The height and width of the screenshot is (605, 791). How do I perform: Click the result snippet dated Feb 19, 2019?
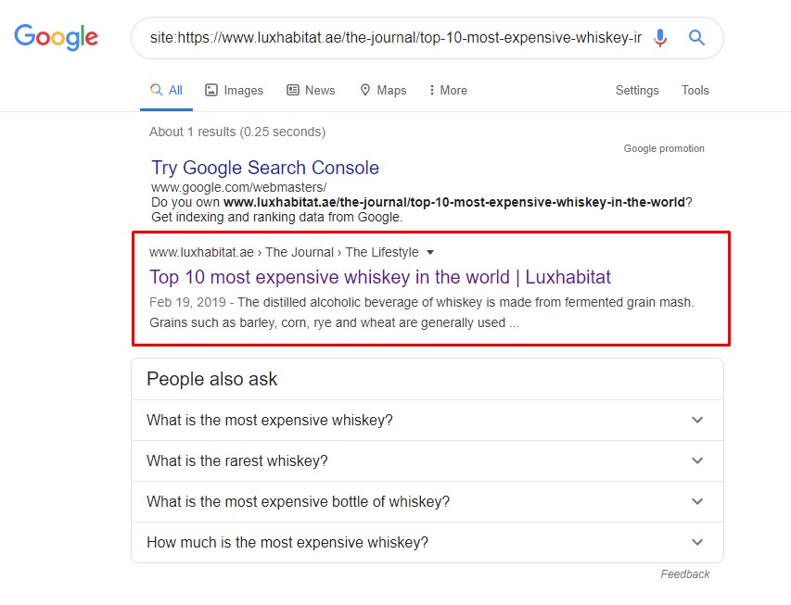point(422,312)
